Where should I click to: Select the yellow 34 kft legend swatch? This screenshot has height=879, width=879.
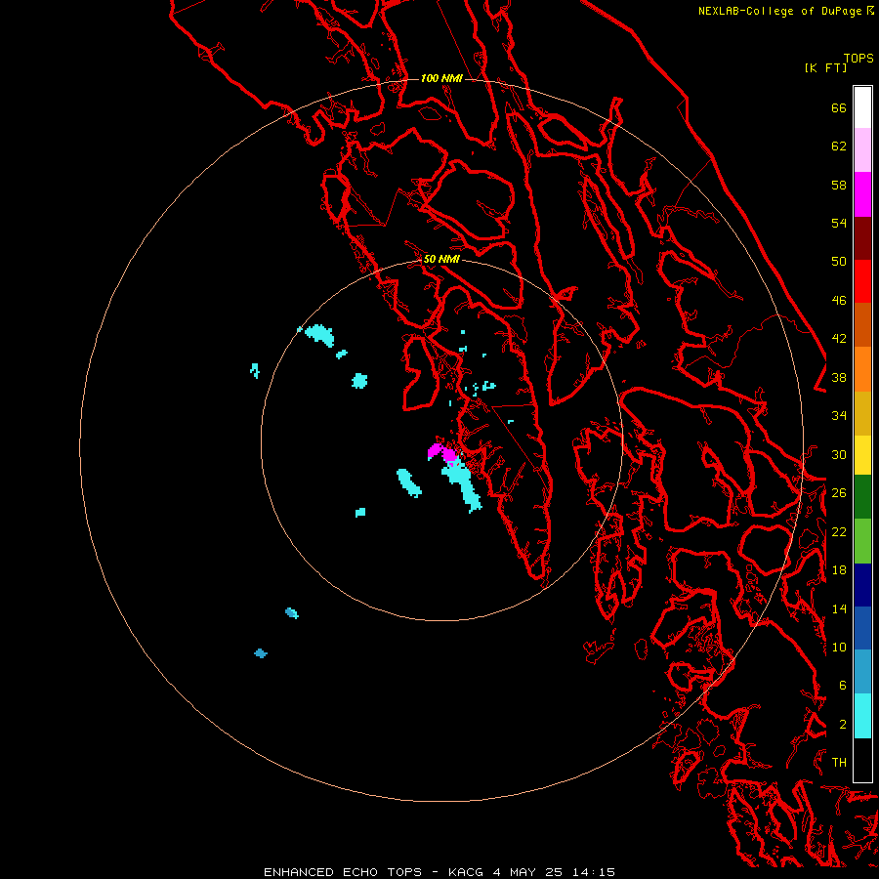tap(862, 454)
